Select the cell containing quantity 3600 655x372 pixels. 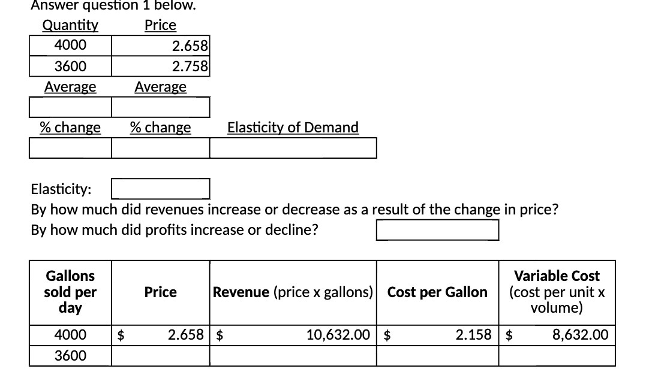[x=70, y=66]
